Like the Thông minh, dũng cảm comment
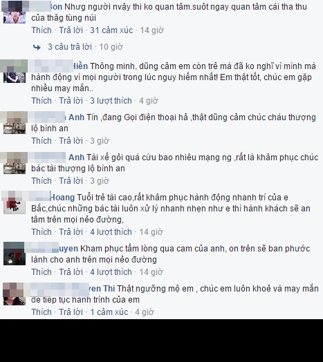This screenshot has width=323, height=362. [41, 101]
